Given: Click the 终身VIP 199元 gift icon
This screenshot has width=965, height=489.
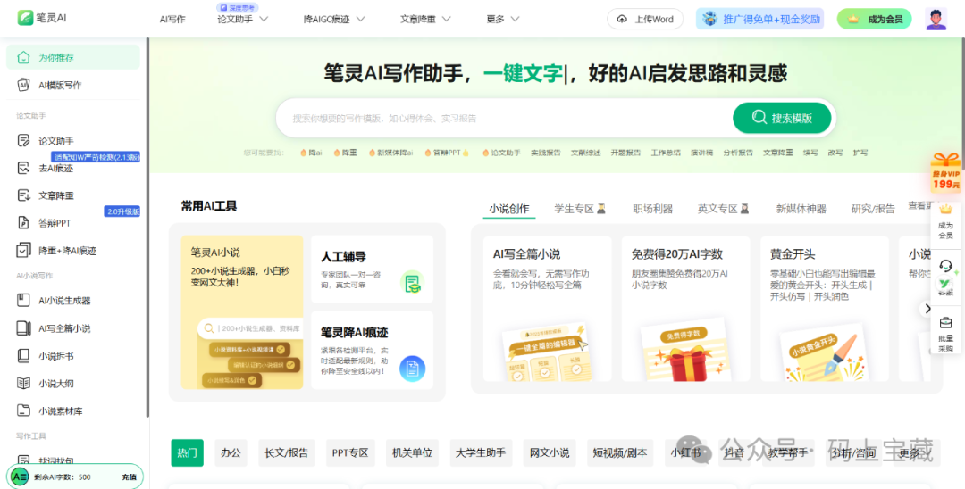Looking at the screenshot, I should point(946,172).
